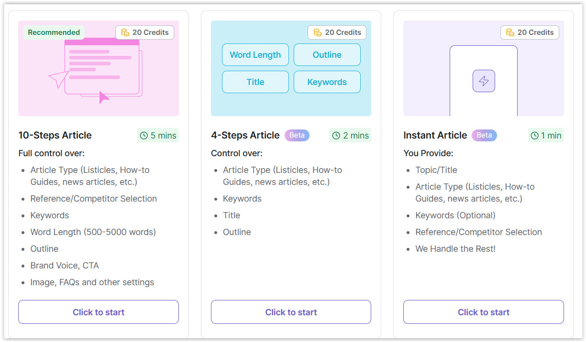586x342 pixels.
Task: Click the Beta badge next to 4-Steps Article
Action: coord(297,135)
